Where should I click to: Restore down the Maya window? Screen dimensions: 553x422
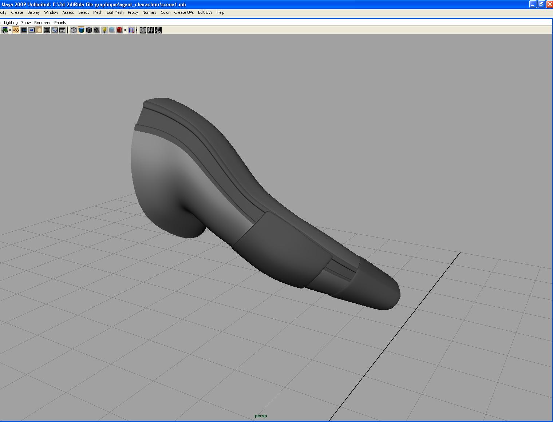[541, 4]
